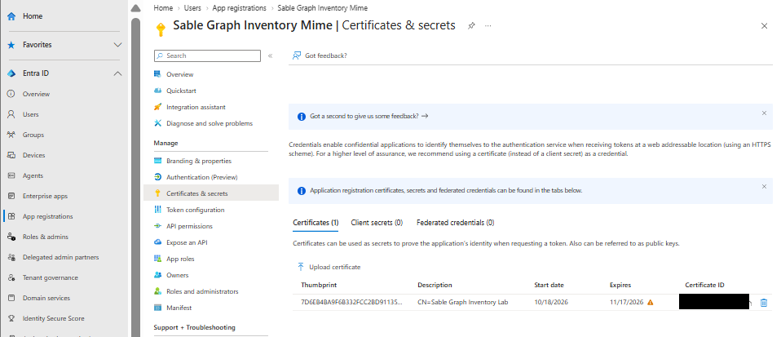Close the Certificates & secrets blade
The height and width of the screenshot is (337, 781).
pyautogui.click(x=764, y=26)
